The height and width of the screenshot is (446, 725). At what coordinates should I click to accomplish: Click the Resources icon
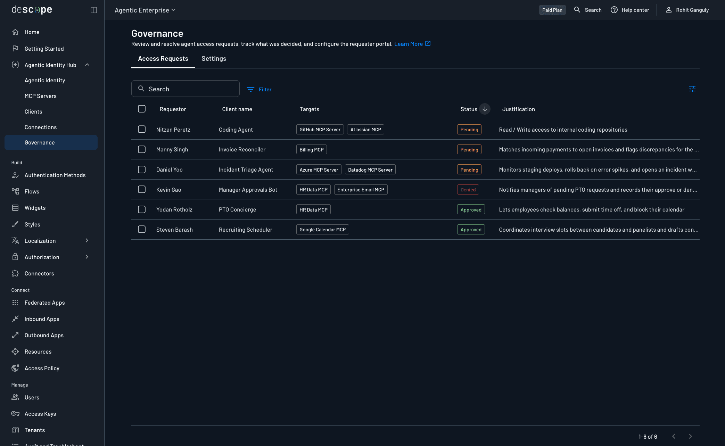(x=15, y=352)
